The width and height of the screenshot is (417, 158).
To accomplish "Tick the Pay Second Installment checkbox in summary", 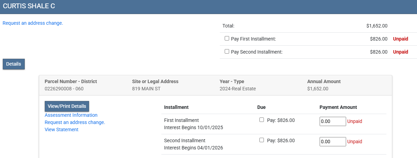I will (227, 52).
